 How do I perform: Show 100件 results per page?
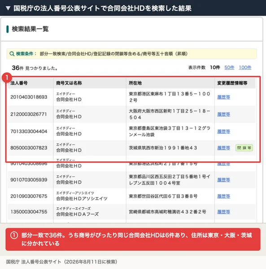[245, 68]
